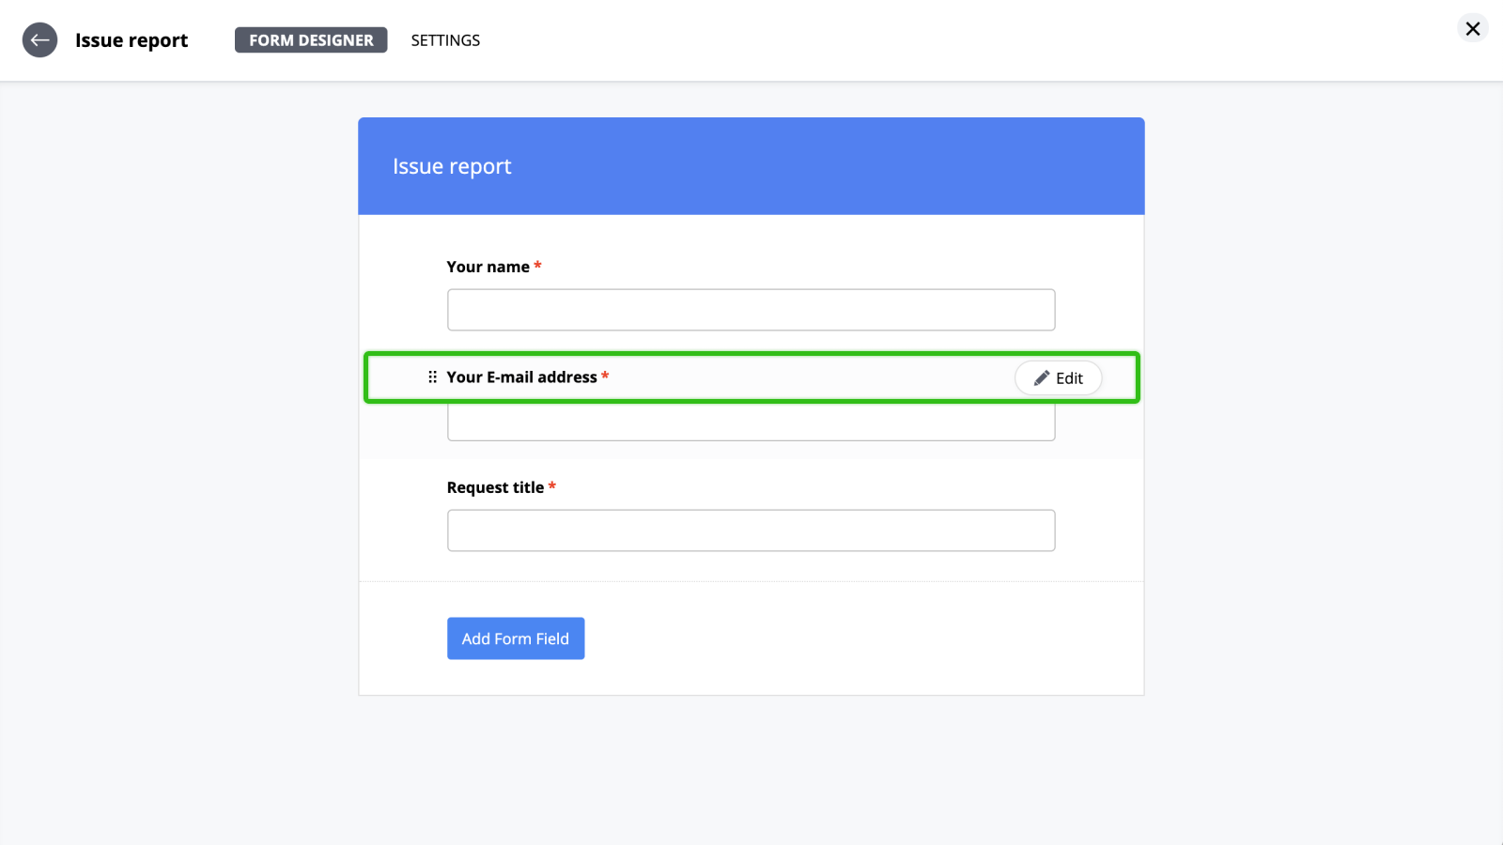This screenshot has height=845, width=1503.
Task: Click the pencil icon in Edit button
Action: (x=1042, y=378)
